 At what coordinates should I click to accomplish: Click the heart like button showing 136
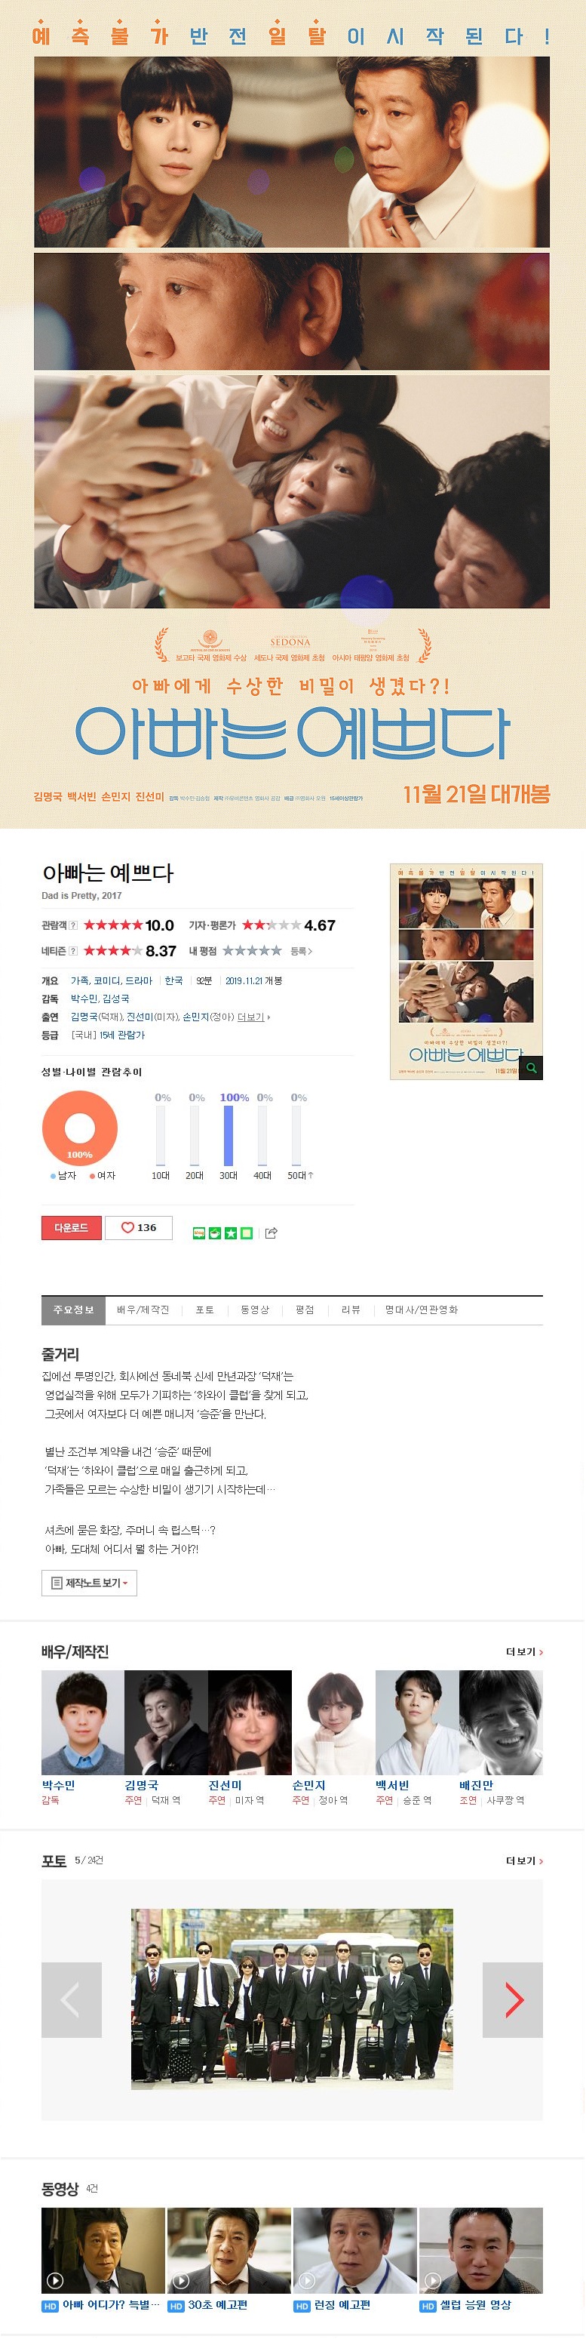click(138, 1227)
